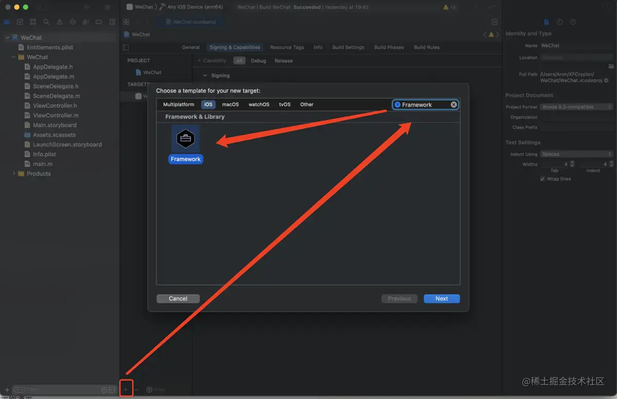617x399 pixels.
Task: Select the iOS template tab
Action: tap(208, 105)
